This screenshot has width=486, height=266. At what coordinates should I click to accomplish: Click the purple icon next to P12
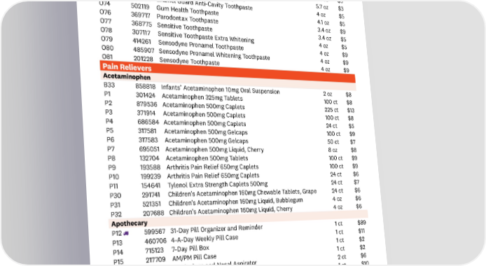tap(126, 233)
